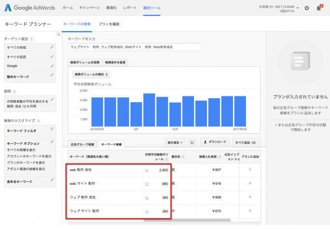The width and height of the screenshot is (330, 229).
Task: Edit the キーワード オプション setting
Action: tap(52, 142)
